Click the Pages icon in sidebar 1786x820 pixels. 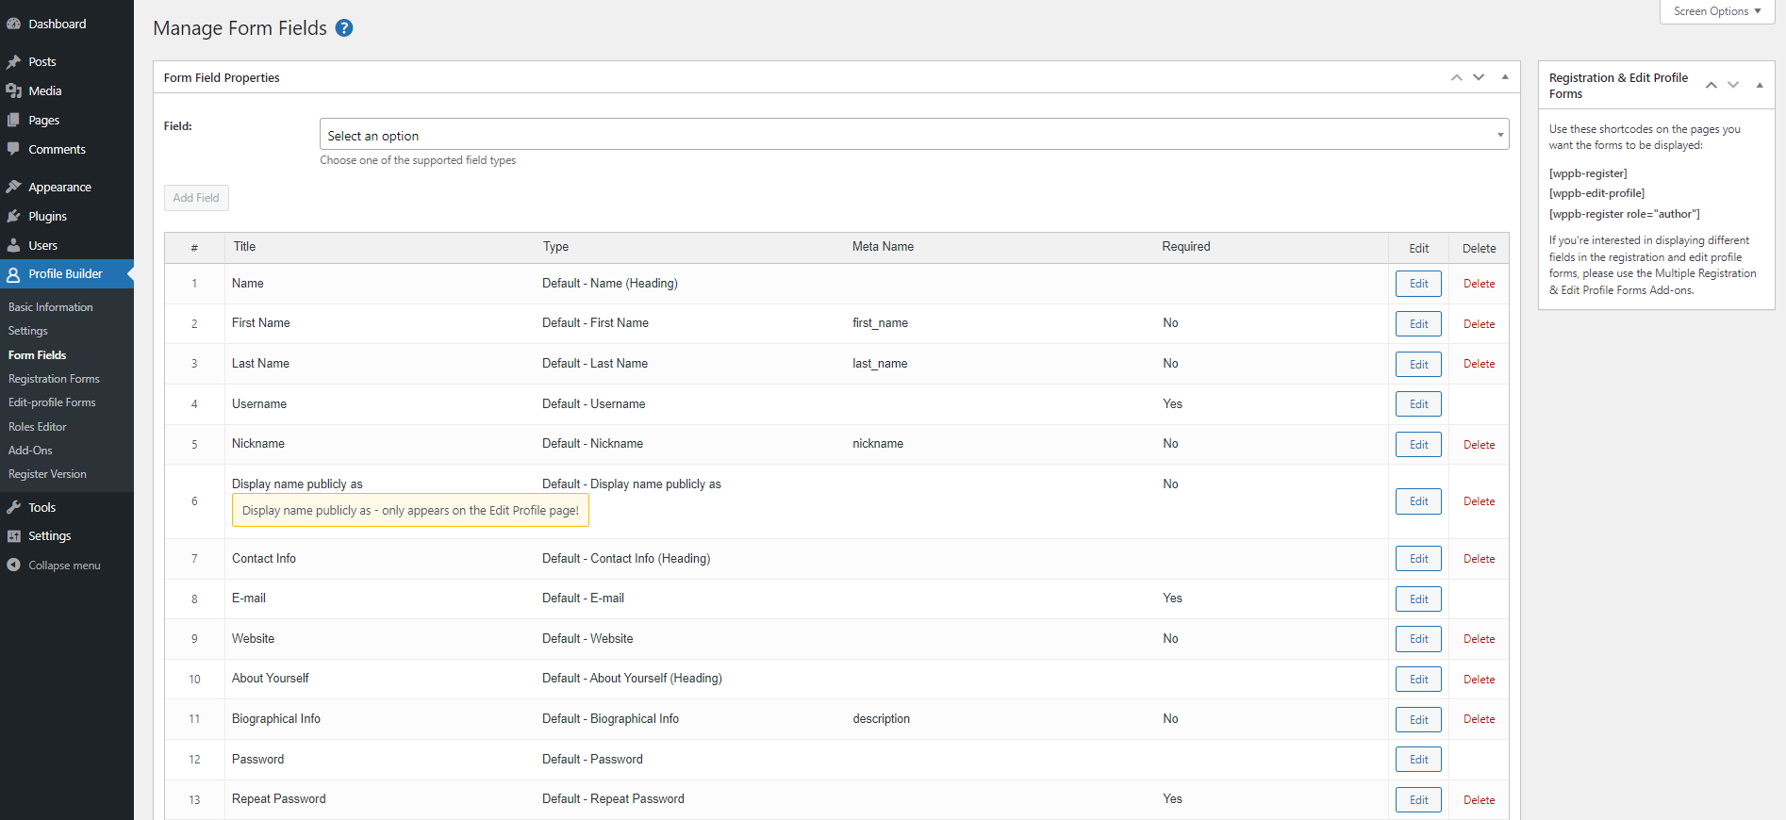point(13,120)
